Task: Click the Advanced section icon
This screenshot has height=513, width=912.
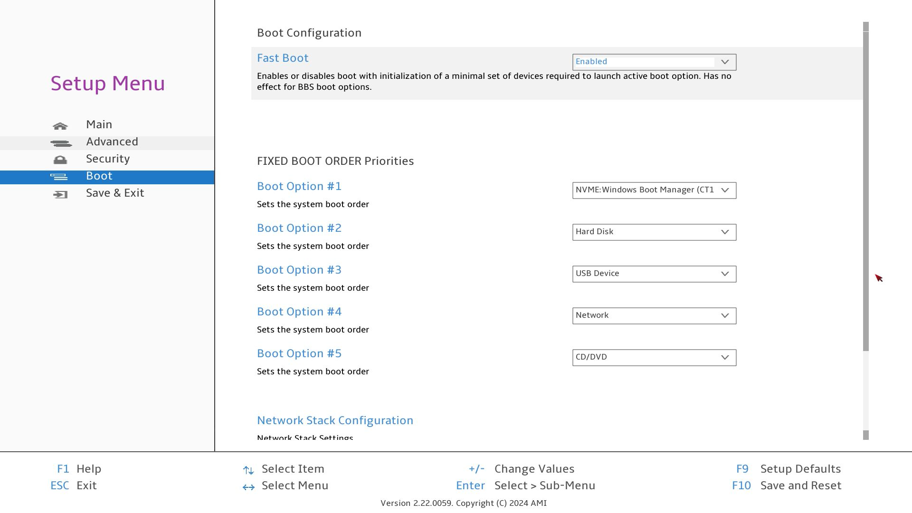Action: coord(61,143)
